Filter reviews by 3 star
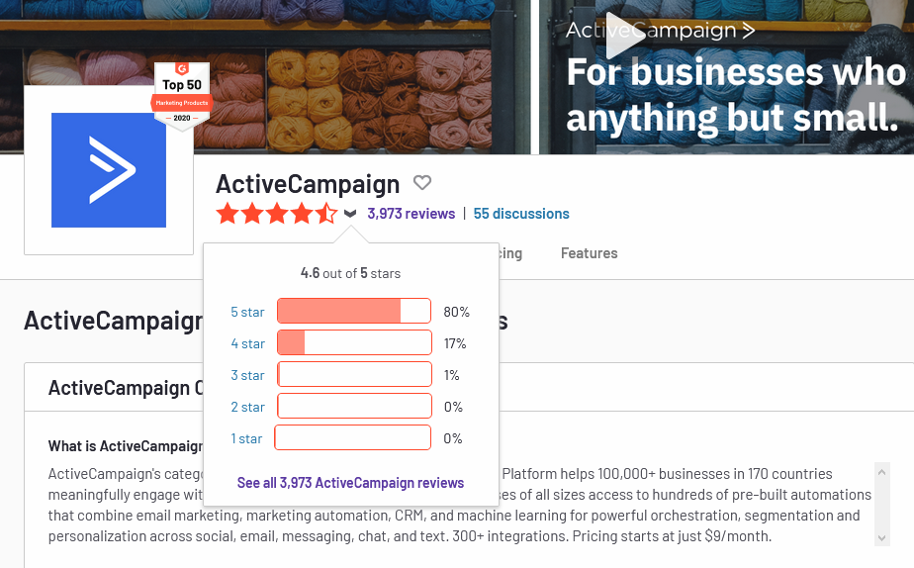 click(247, 375)
